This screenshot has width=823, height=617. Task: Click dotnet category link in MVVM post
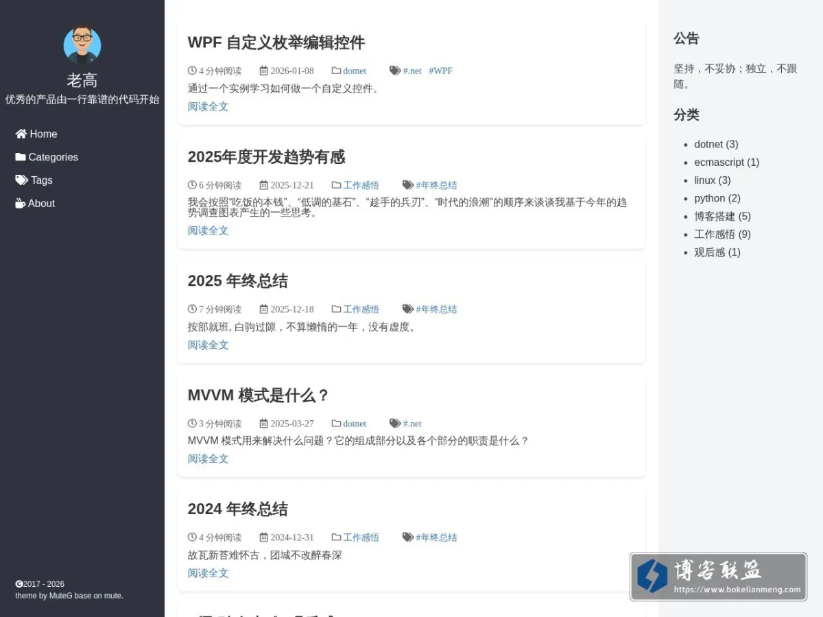click(355, 424)
